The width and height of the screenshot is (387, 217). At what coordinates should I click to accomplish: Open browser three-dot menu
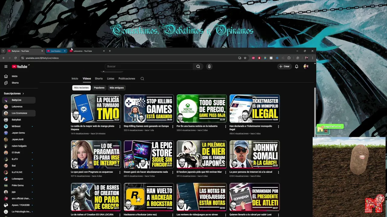[313, 58]
